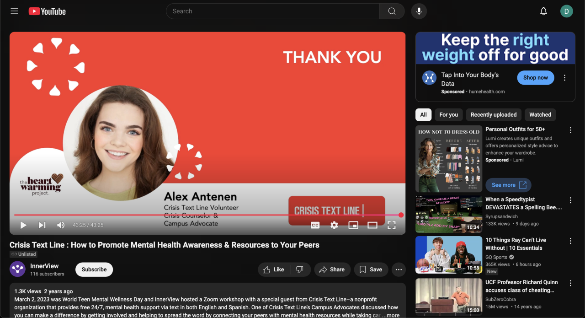
Task: Select the Recently uploaded filter chip
Action: (494, 115)
